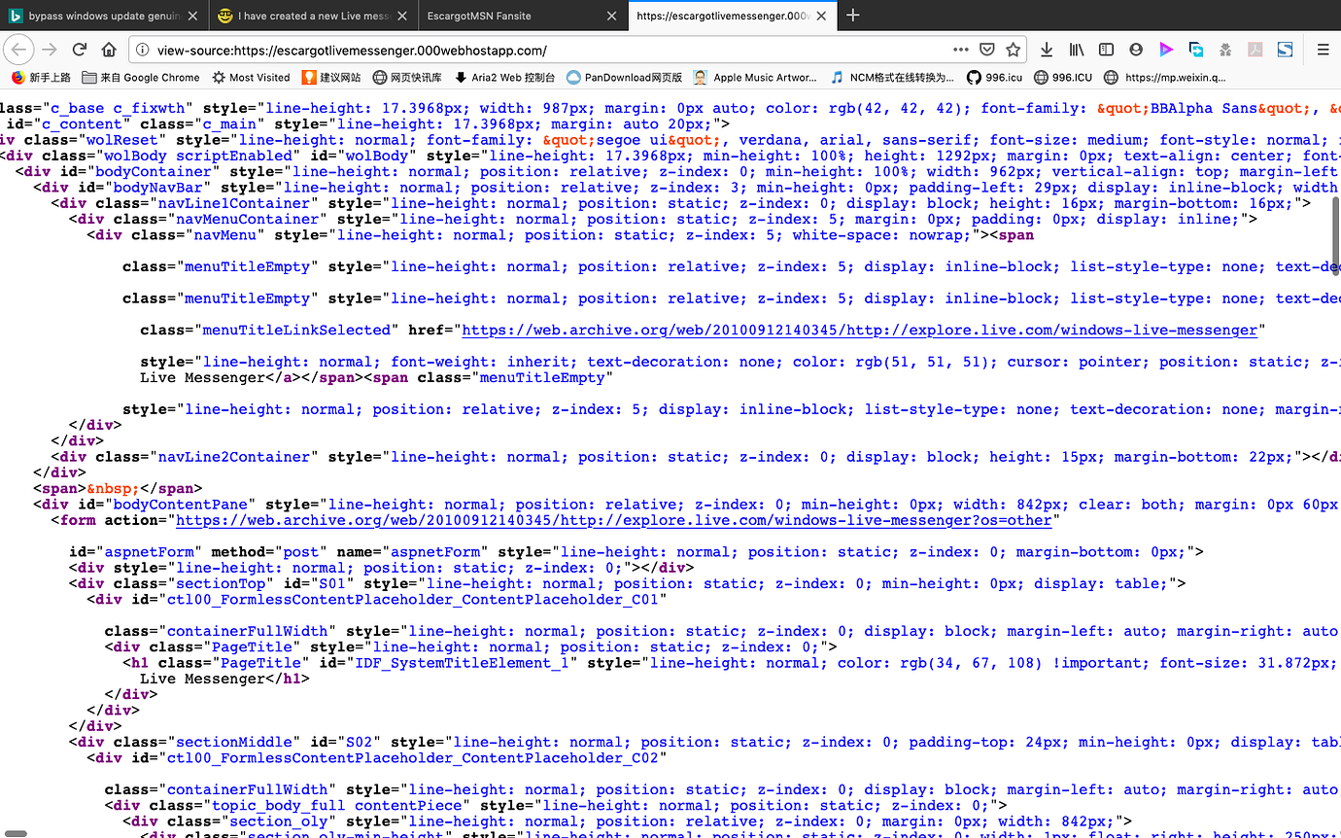This screenshot has width=1341, height=838.
Task: Close the EscargotMSN Fansite tab
Action: click(611, 16)
